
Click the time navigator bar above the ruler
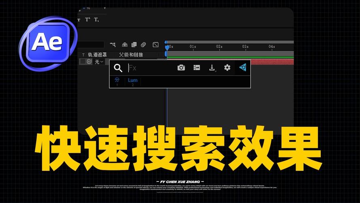pos(230,42)
